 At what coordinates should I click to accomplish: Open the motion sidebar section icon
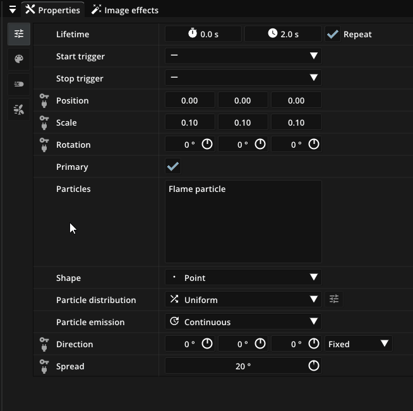click(x=19, y=84)
